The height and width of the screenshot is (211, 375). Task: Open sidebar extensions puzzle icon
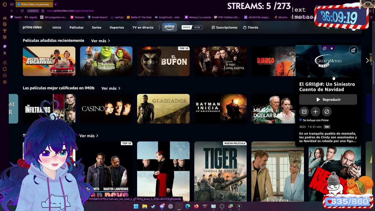[5, 76]
